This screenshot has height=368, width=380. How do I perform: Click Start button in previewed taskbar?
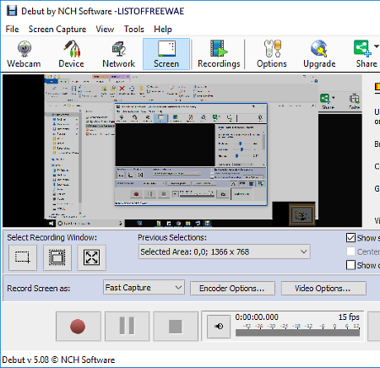point(52,224)
